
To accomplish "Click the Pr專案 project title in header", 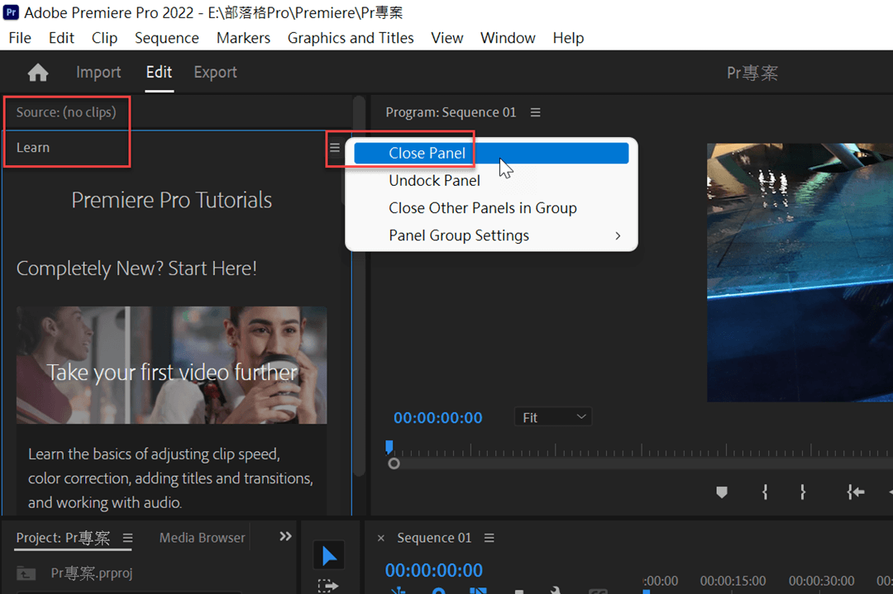I will (752, 73).
